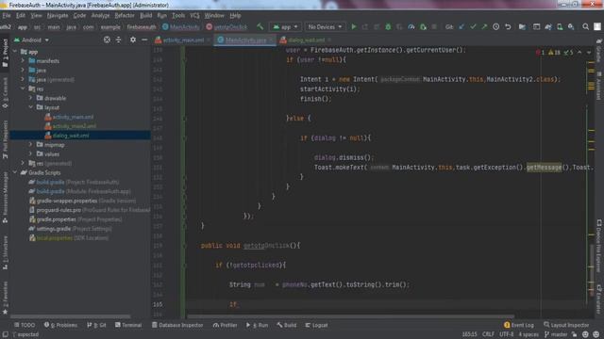
Task: Open the profiler gauge icon in toolbar
Action: (411, 27)
